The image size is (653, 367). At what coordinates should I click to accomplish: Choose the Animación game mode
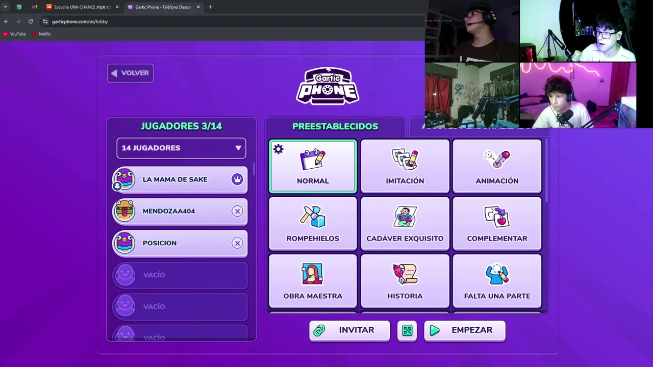click(497, 166)
